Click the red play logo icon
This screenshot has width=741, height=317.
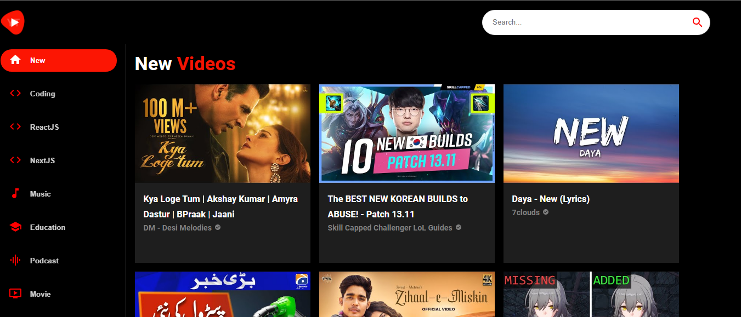coord(13,22)
